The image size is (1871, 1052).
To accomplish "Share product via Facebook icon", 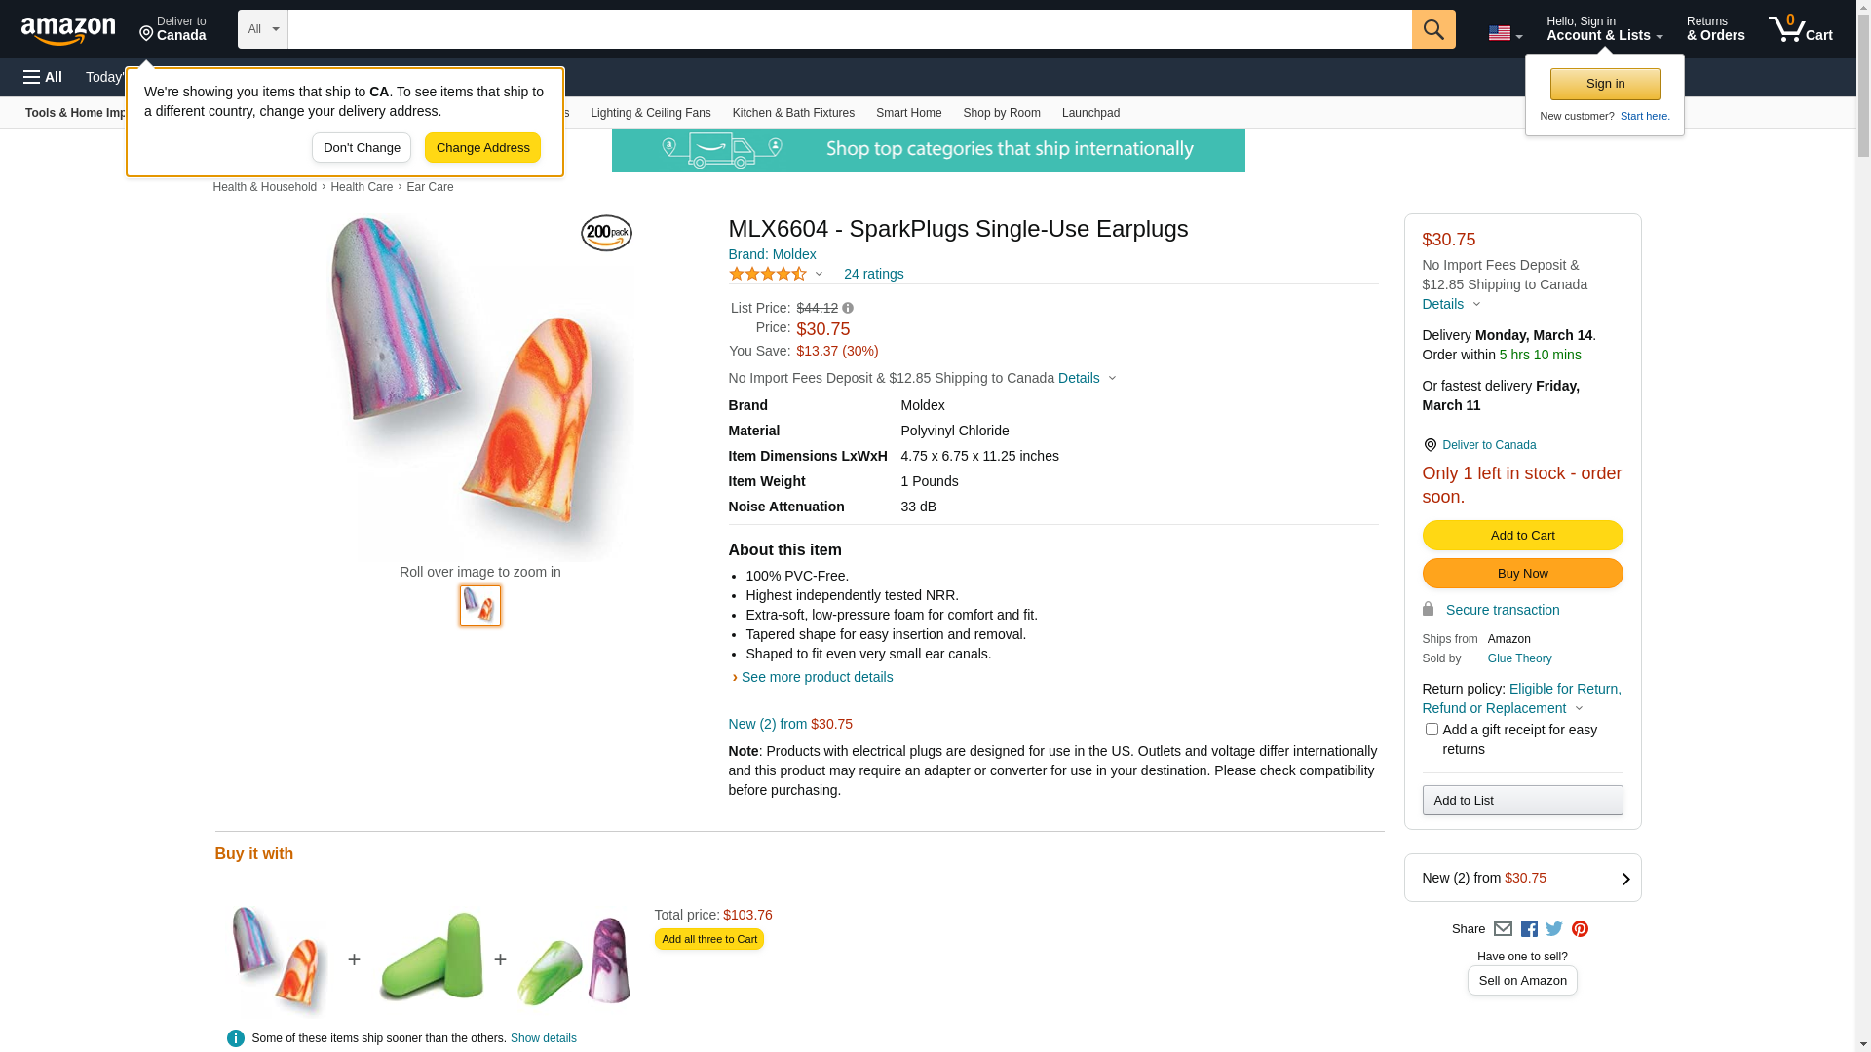I will (x=1529, y=929).
